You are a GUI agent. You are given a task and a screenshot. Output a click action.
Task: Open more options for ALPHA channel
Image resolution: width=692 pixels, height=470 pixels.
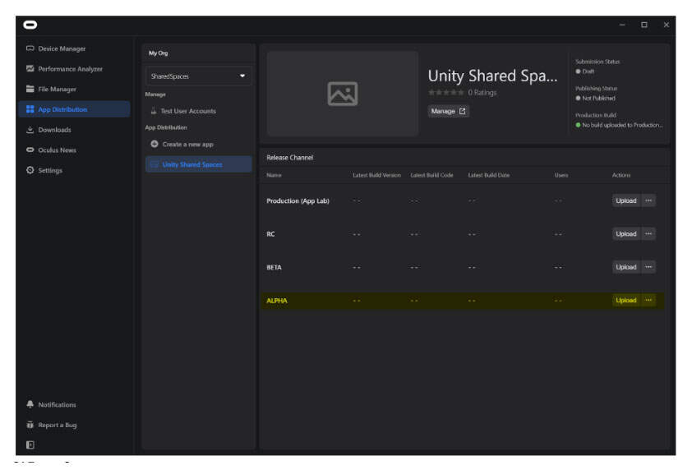click(x=648, y=301)
